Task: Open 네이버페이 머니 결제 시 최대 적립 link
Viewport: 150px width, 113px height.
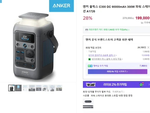Action: coord(107,59)
